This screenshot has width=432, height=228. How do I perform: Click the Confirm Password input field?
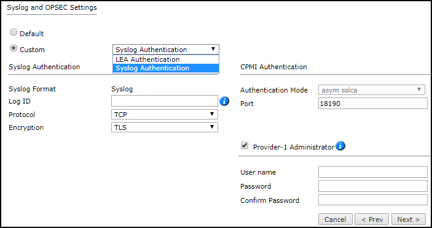pos(373,200)
